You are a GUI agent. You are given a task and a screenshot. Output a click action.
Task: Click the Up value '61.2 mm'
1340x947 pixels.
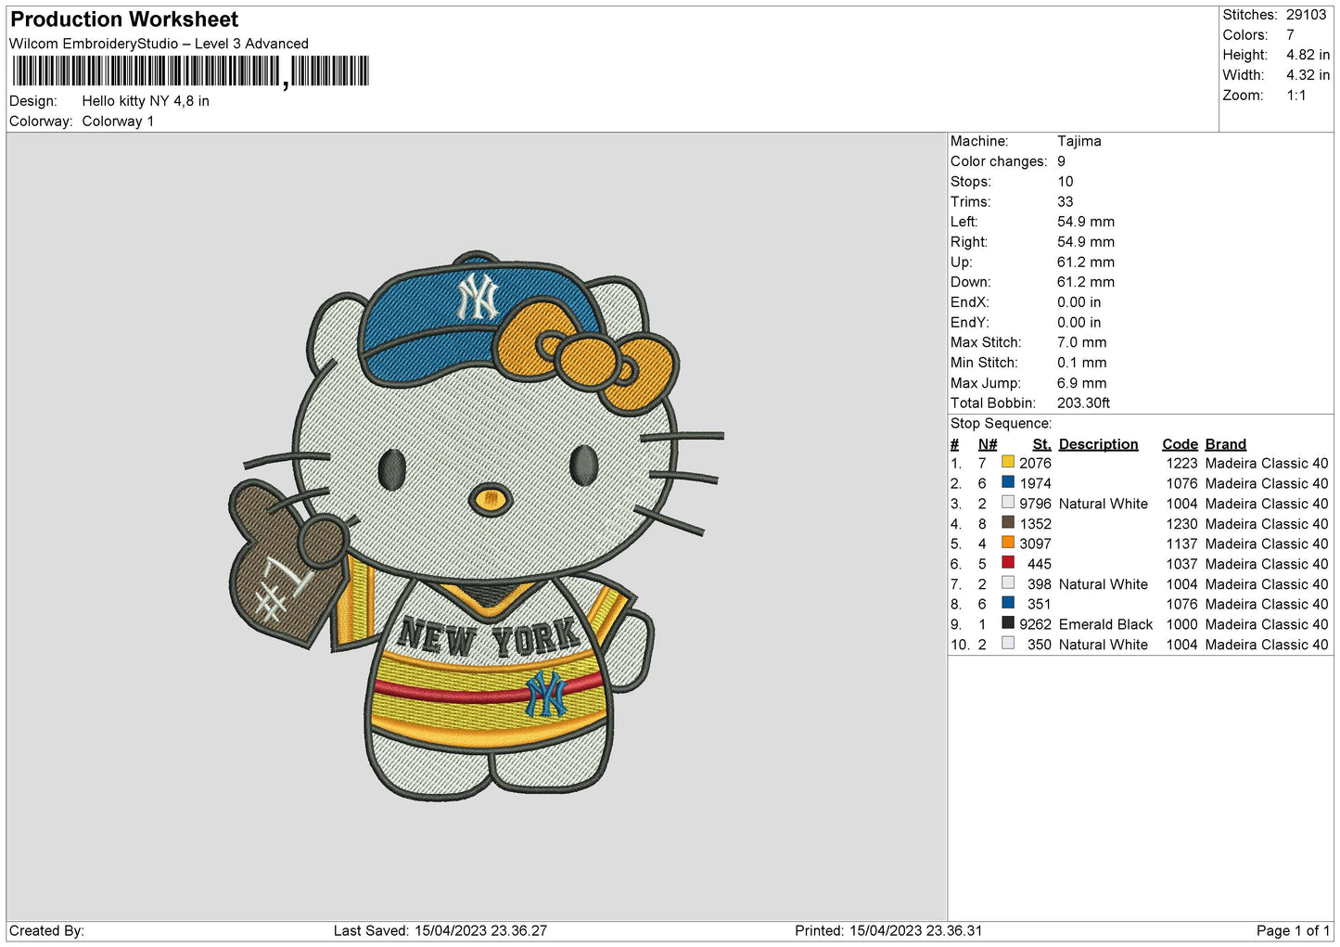(1086, 262)
